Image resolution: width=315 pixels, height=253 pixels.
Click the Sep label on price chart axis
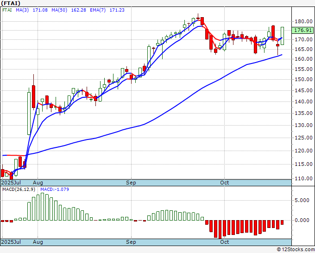(x=131, y=183)
